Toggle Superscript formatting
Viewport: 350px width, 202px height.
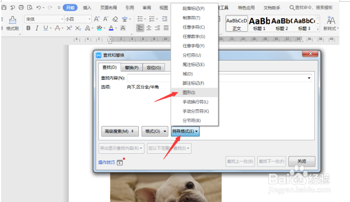(x=69, y=28)
